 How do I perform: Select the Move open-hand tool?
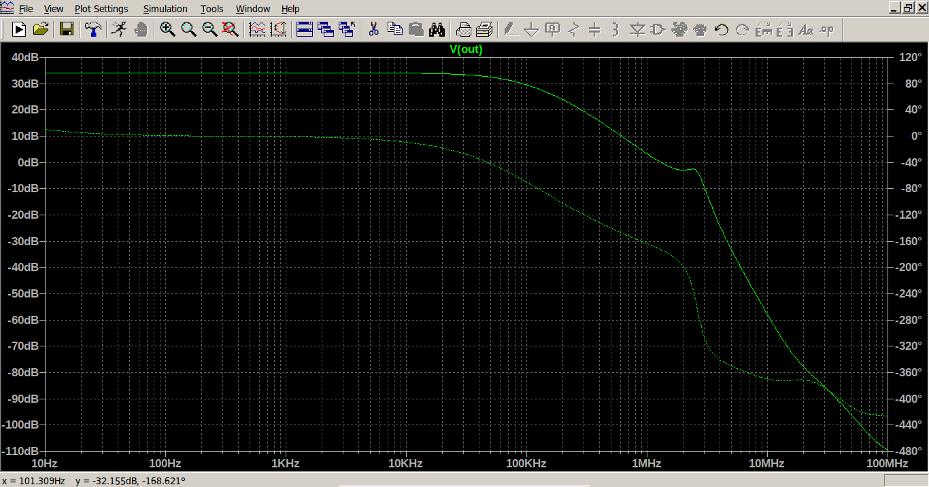tap(679, 29)
